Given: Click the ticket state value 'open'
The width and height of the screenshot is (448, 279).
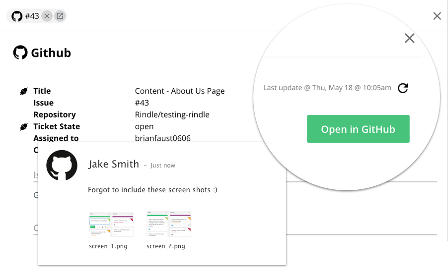Looking at the screenshot, I should pyautogui.click(x=144, y=126).
